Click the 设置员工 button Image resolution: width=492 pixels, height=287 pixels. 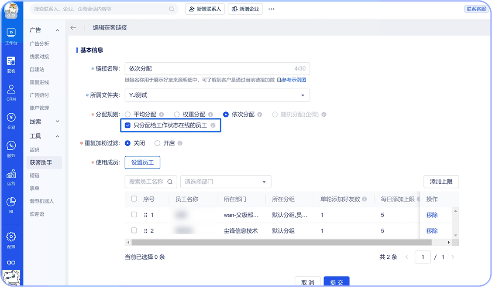click(142, 162)
